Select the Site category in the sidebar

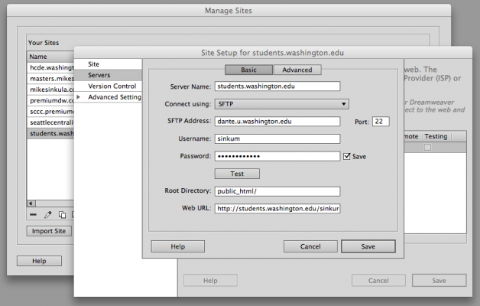108,64
